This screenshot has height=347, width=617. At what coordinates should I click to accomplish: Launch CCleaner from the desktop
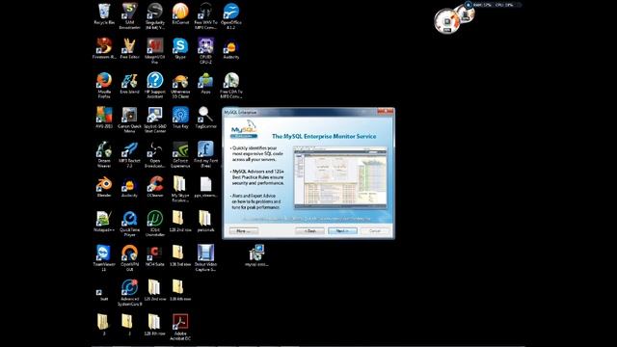155,187
